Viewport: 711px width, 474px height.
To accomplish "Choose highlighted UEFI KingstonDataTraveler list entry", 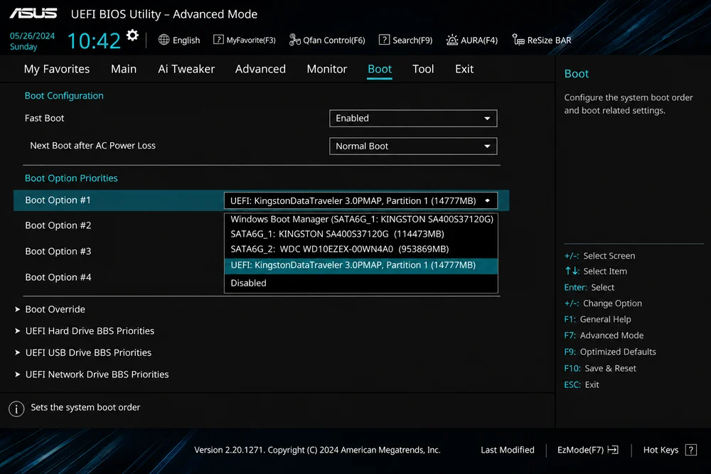I will (x=361, y=266).
